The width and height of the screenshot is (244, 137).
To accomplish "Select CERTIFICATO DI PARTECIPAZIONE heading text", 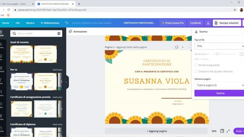I will tap(157, 62).
